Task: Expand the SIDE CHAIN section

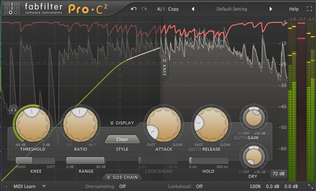Action: point(122,177)
